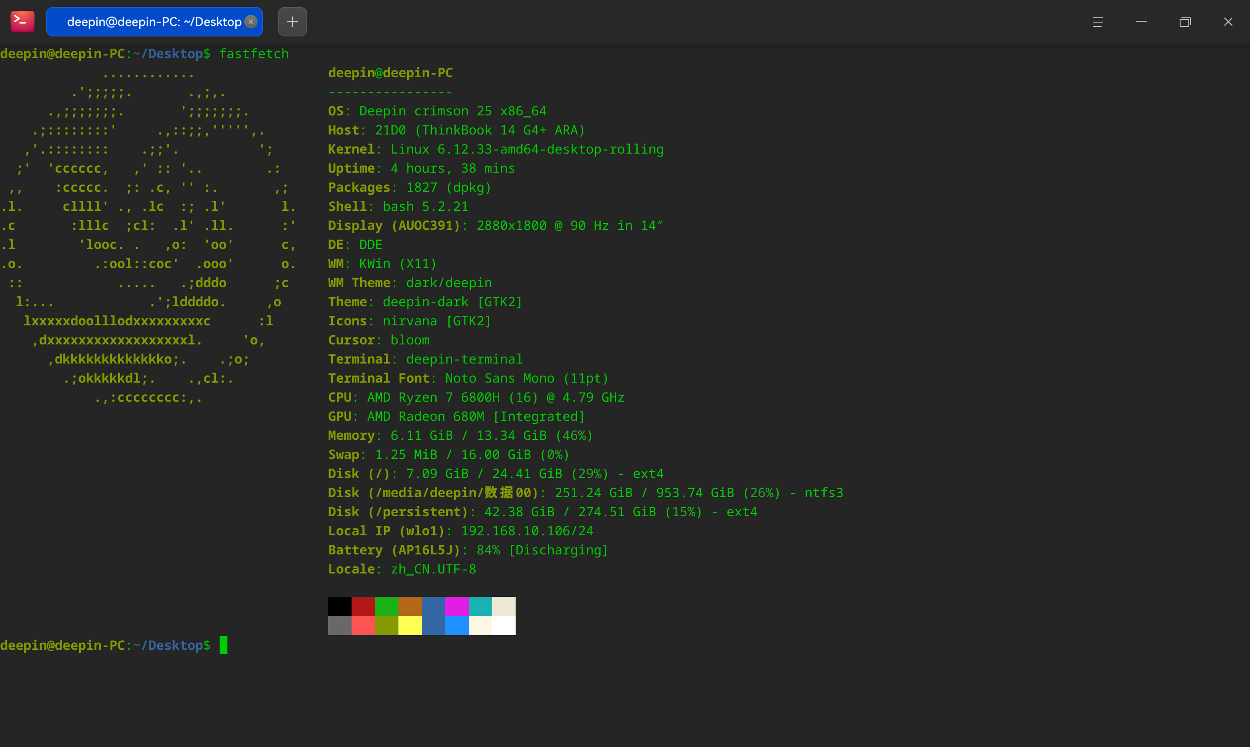Close the deepin@deepin-PC ~/Desktop tab
1250x747 pixels.
click(x=251, y=22)
